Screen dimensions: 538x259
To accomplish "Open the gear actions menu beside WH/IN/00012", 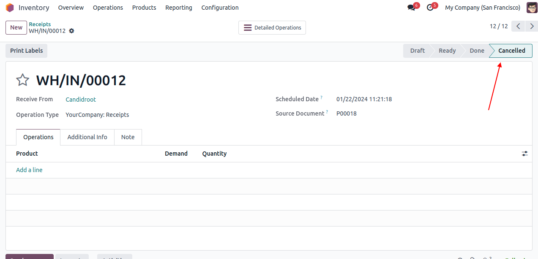I will [x=71, y=31].
